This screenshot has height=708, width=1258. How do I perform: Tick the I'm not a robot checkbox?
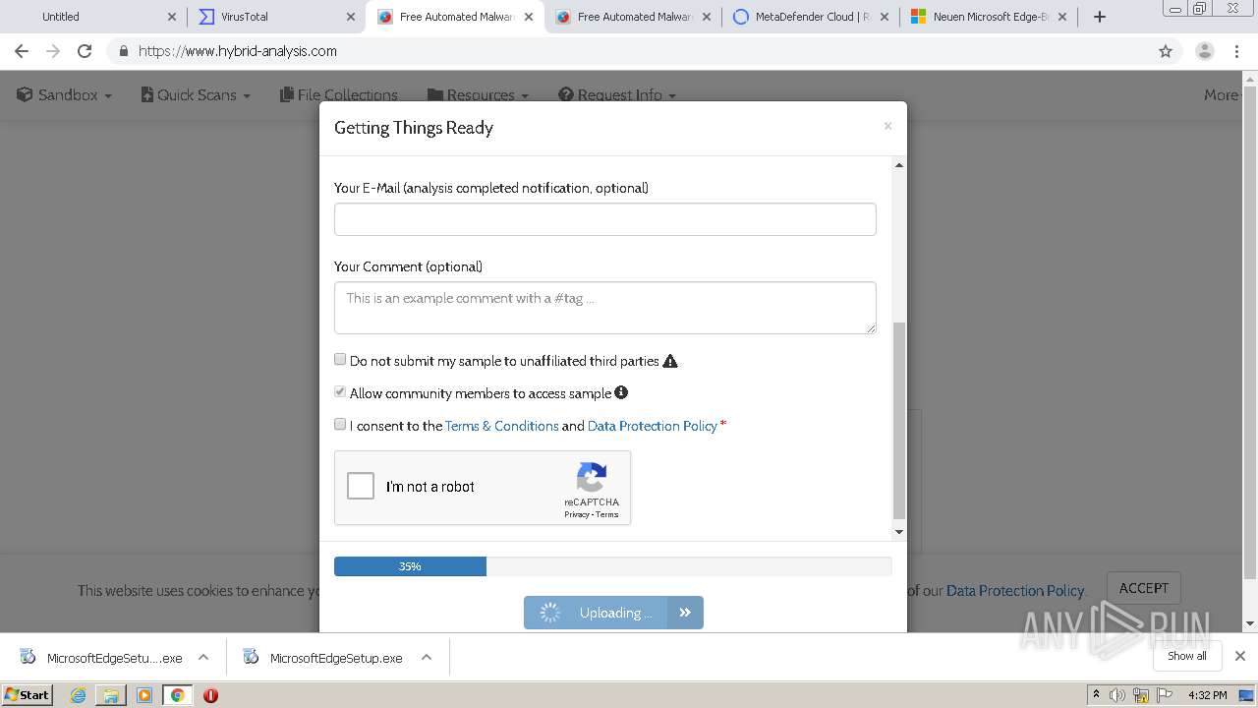point(361,486)
